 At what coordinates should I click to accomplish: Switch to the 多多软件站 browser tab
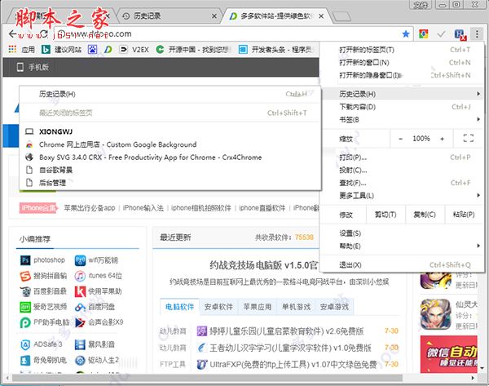(276, 16)
